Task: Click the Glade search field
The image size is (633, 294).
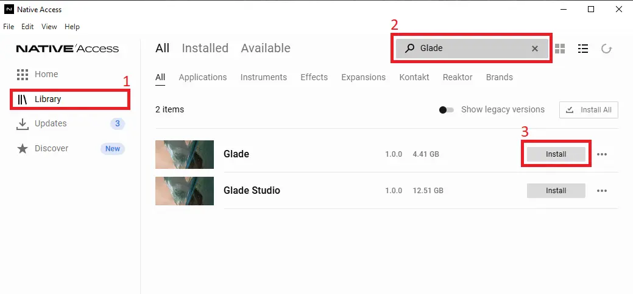Action: (469, 49)
